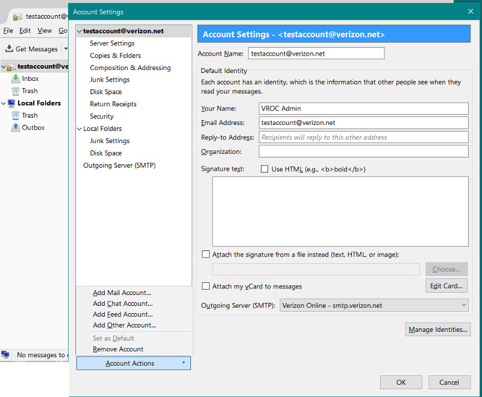Select Security in the settings tree
Image resolution: width=482 pixels, height=397 pixels.
point(102,116)
